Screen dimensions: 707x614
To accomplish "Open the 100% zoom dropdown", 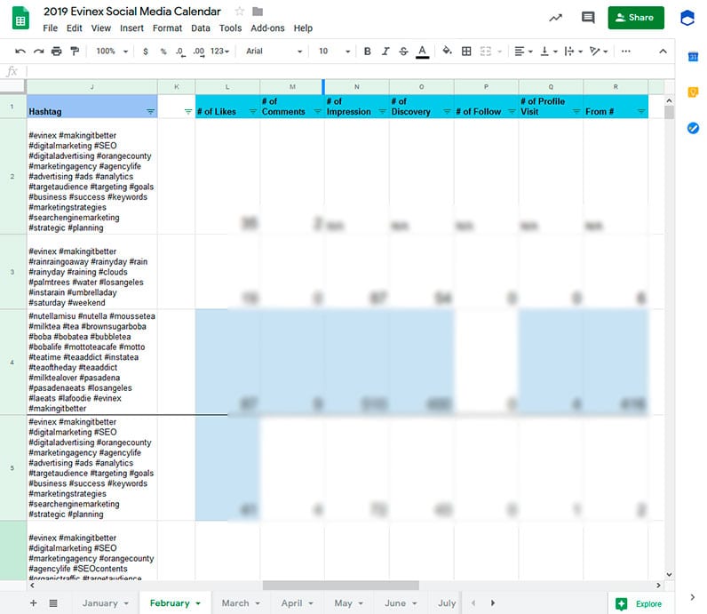I will (112, 52).
